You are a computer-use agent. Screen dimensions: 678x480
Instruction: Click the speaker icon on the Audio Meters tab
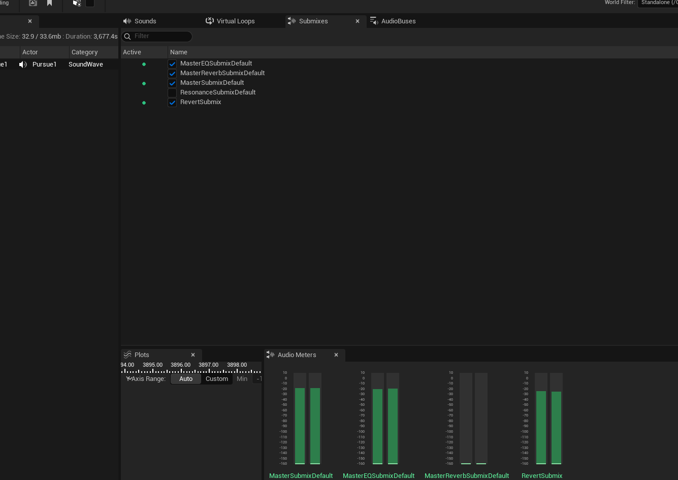[270, 355]
